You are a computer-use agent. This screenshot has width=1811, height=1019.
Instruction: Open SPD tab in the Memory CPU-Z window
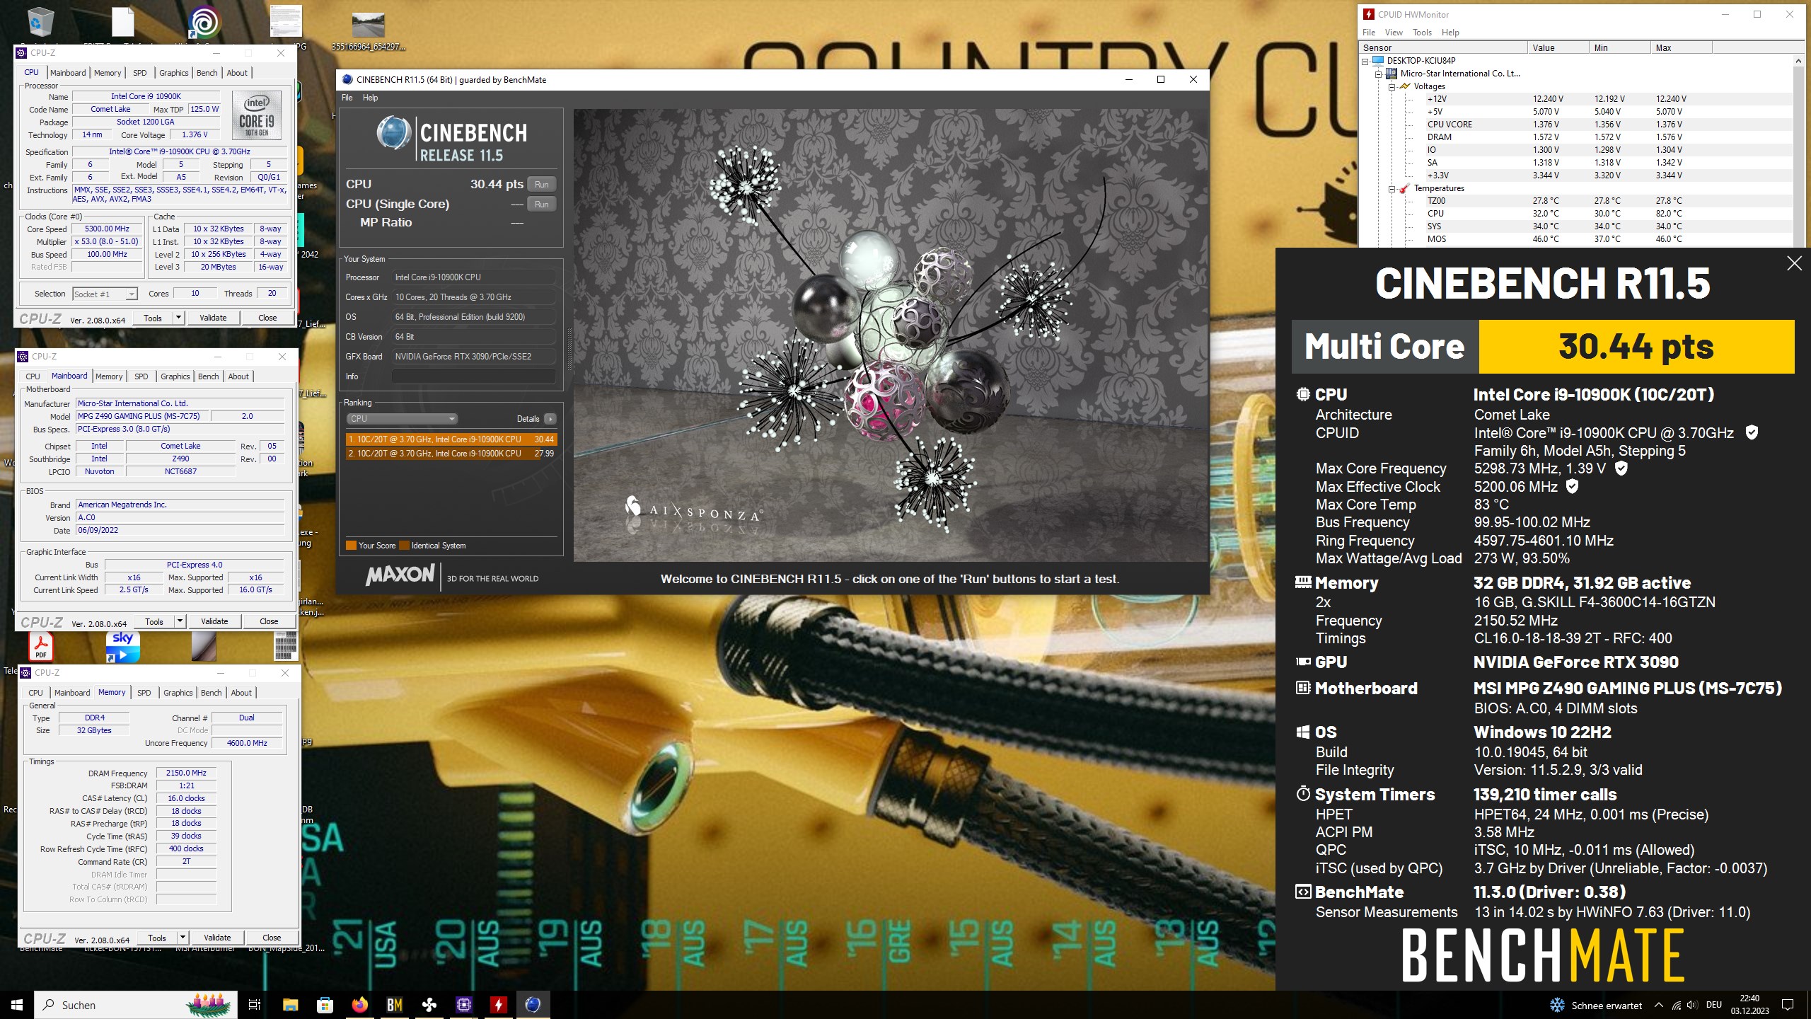[144, 693]
